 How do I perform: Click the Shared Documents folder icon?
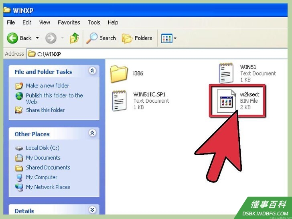coord(19,168)
